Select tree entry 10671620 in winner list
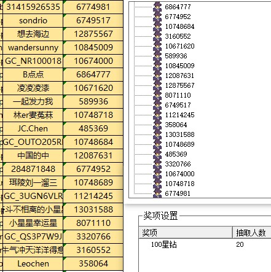Viewport: 271px width, 272px height. pos(179,46)
